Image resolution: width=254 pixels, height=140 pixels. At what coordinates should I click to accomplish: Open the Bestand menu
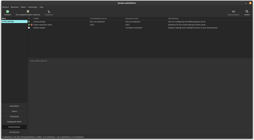click(6, 7)
